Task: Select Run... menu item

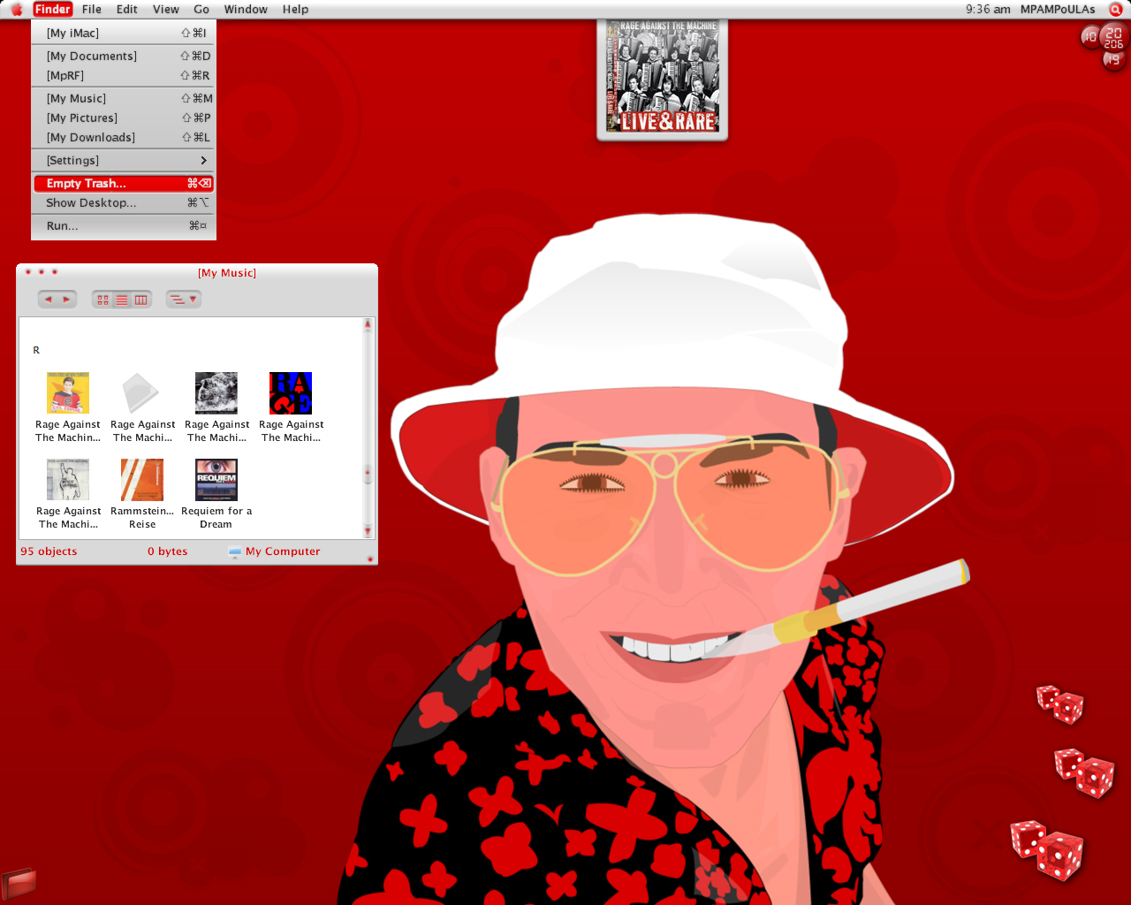Action: [x=124, y=225]
